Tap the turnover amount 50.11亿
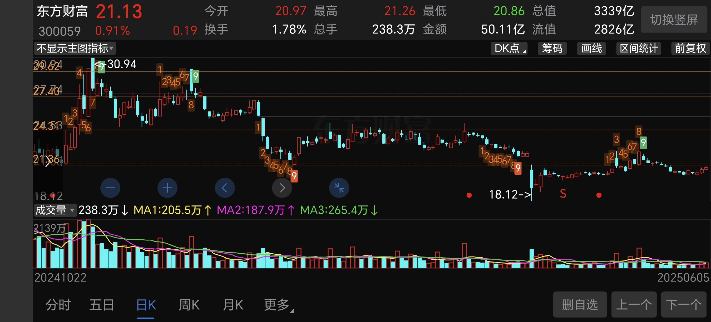The height and width of the screenshot is (322, 711). click(x=503, y=29)
